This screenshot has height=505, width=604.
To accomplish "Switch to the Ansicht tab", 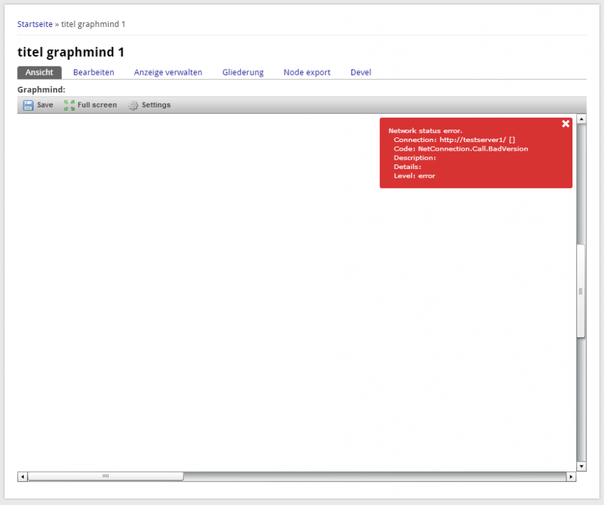I will 39,72.
